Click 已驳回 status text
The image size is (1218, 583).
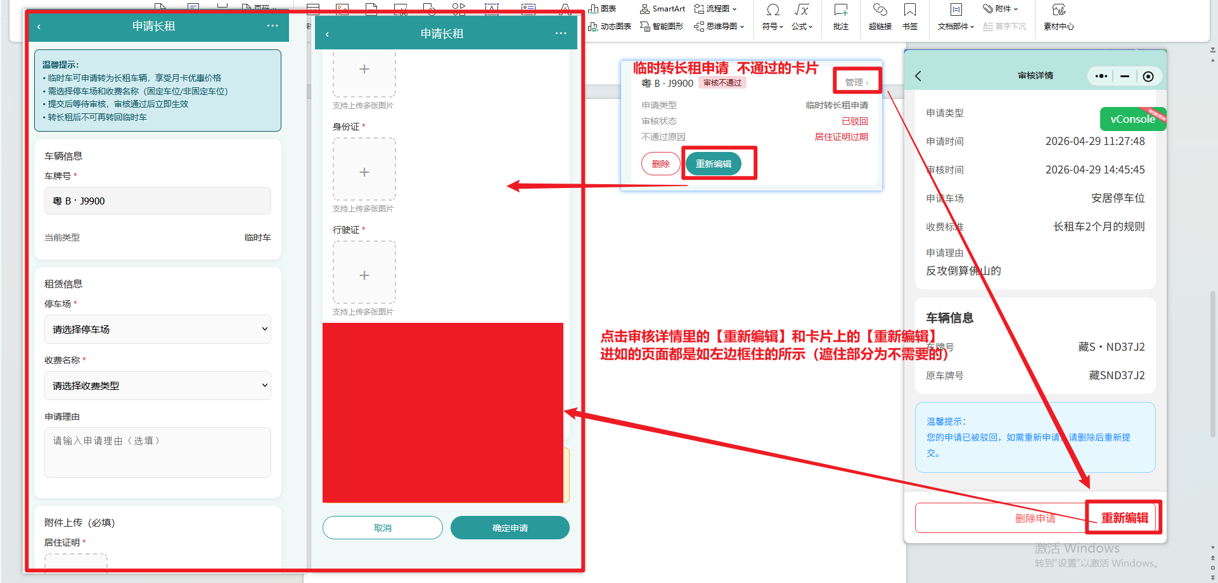855,121
